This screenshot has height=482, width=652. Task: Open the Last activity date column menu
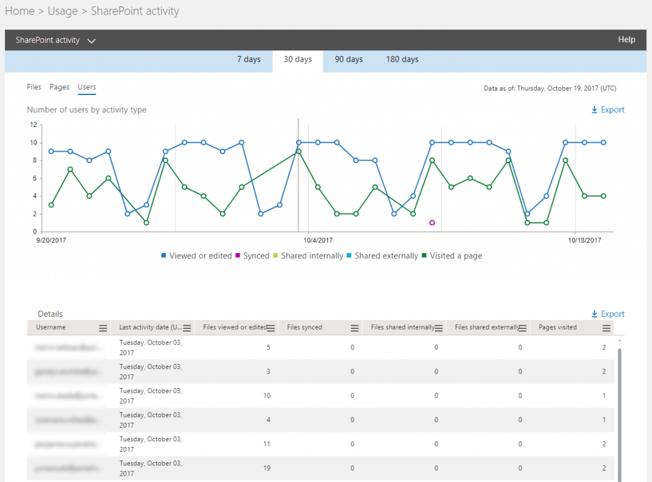[x=187, y=328]
